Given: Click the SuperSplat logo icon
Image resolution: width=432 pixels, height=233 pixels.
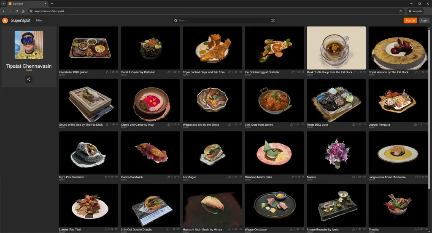Looking at the screenshot, I should (x=5, y=20).
